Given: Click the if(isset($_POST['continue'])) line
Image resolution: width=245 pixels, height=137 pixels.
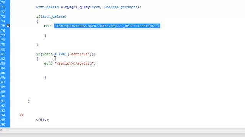Looking at the screenshot, I should [65, 54].
